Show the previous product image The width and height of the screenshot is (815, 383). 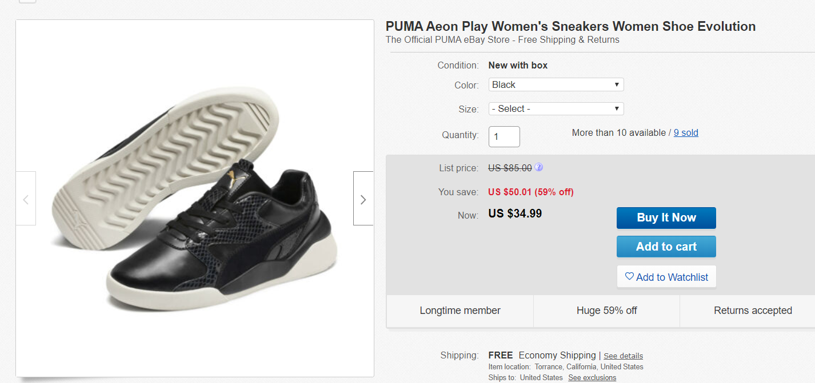tap(26, 199)
